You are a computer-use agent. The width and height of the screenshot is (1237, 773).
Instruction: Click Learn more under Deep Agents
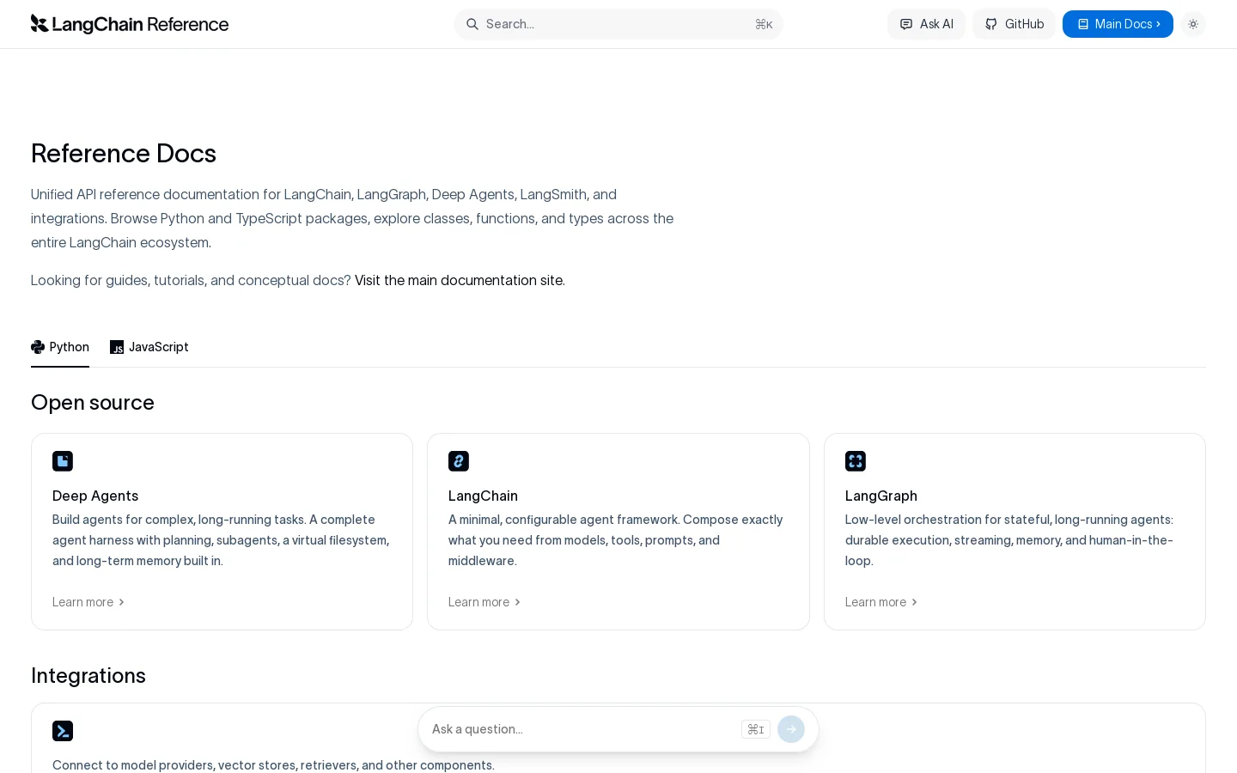(x=88, y=602)
